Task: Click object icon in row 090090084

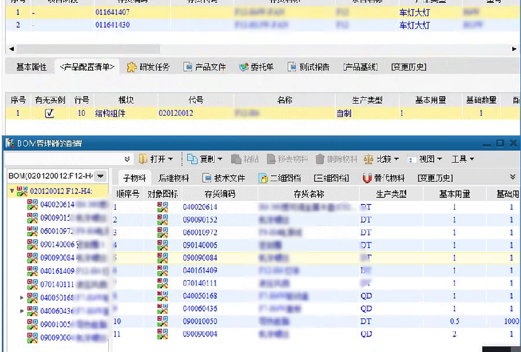Action: (x=163, y=258)
